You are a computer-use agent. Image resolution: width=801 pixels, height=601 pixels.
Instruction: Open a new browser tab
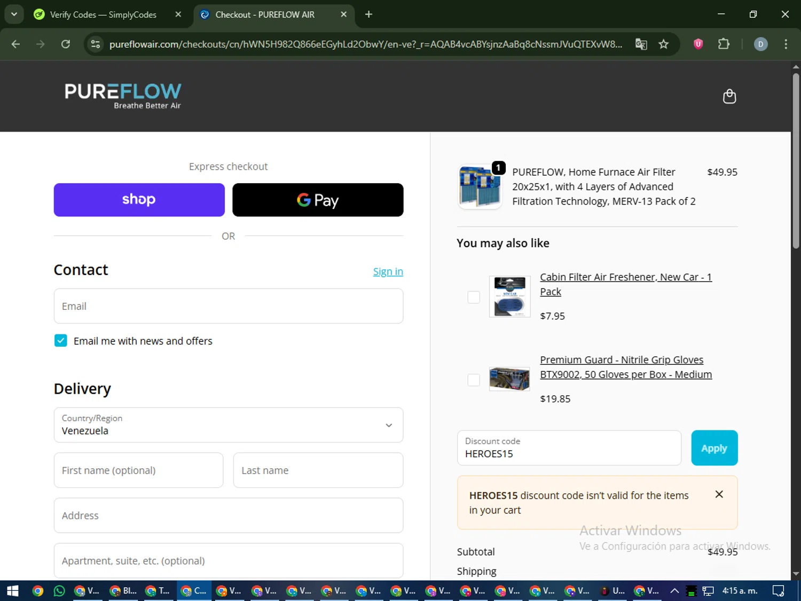coord(368,14)
